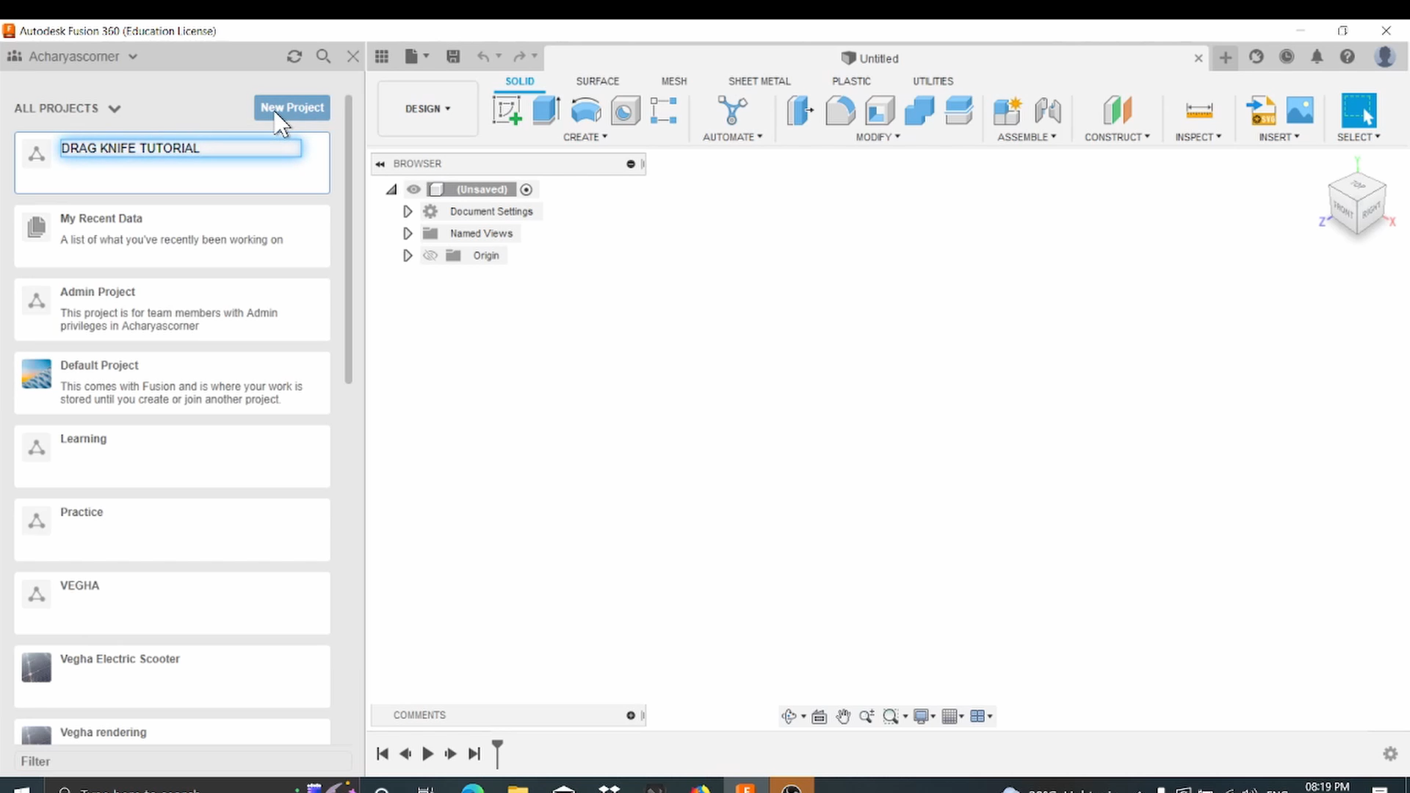The image size is (1410, 793).
Task: Open the Measure tool under Inspect
Action: tap(1198, 110)
